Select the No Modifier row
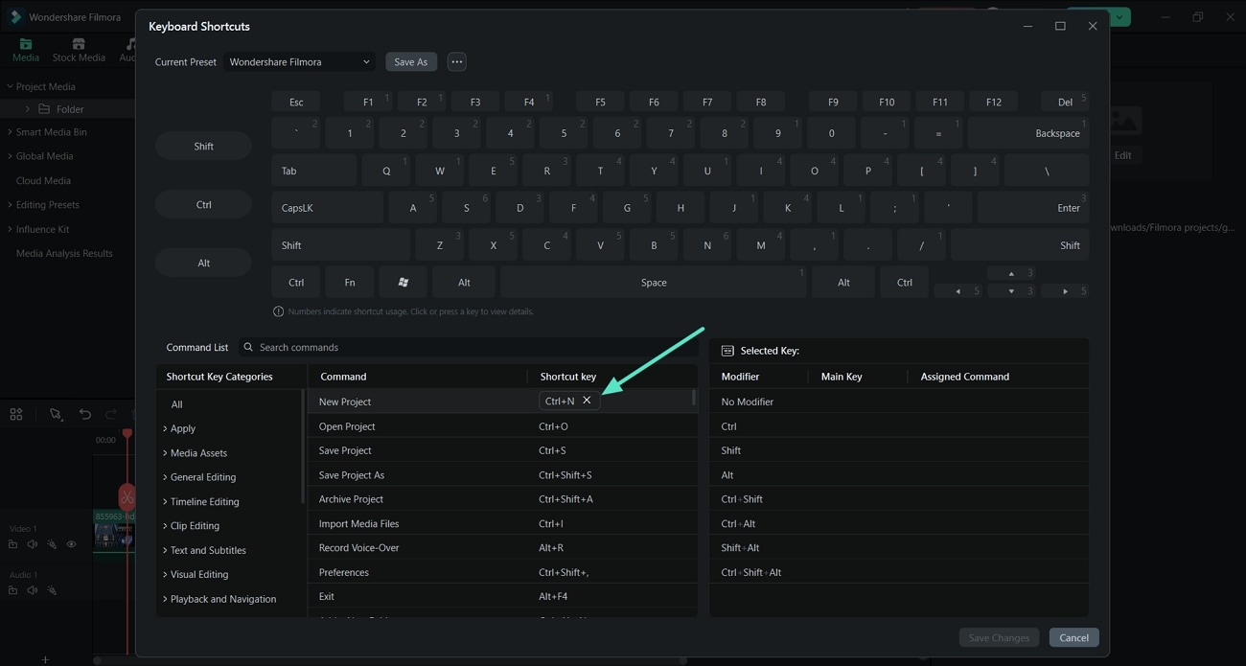 coord(899,402)
